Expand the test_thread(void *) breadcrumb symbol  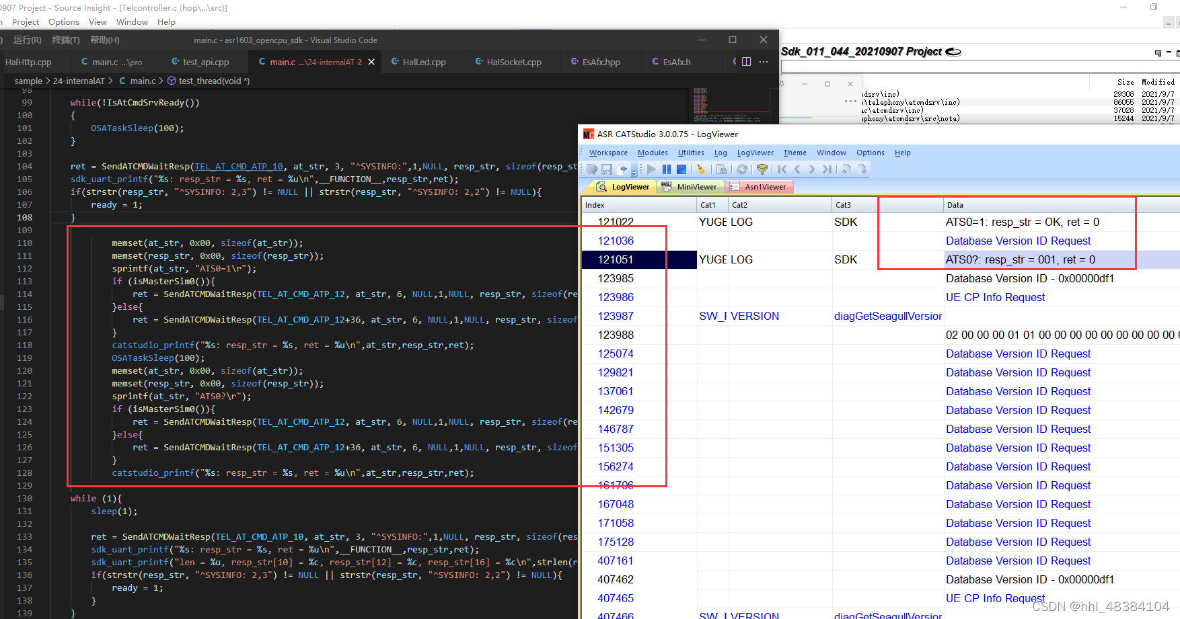pos(209,81)
